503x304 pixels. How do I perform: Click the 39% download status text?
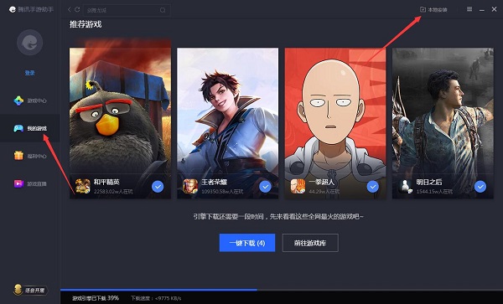pyautogui.click(x=96, y=298)
